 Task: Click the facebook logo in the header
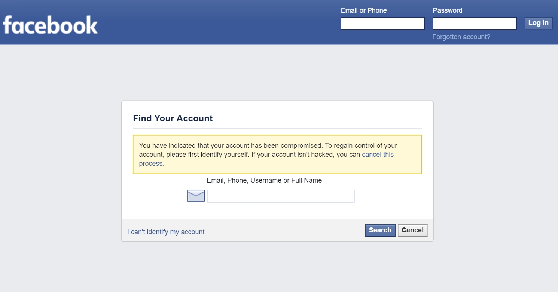tap(50, 25)
